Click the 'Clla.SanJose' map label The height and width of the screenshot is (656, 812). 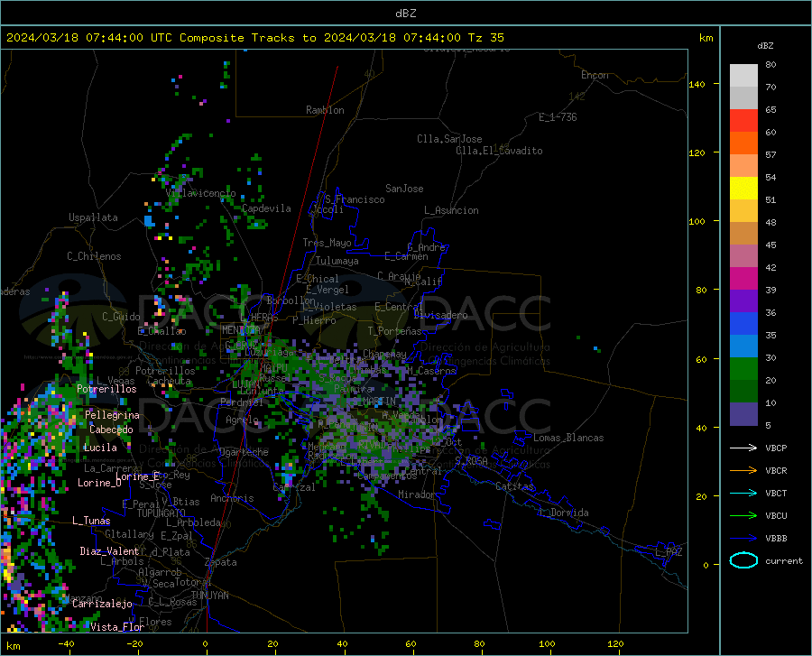tap(449, 139)
